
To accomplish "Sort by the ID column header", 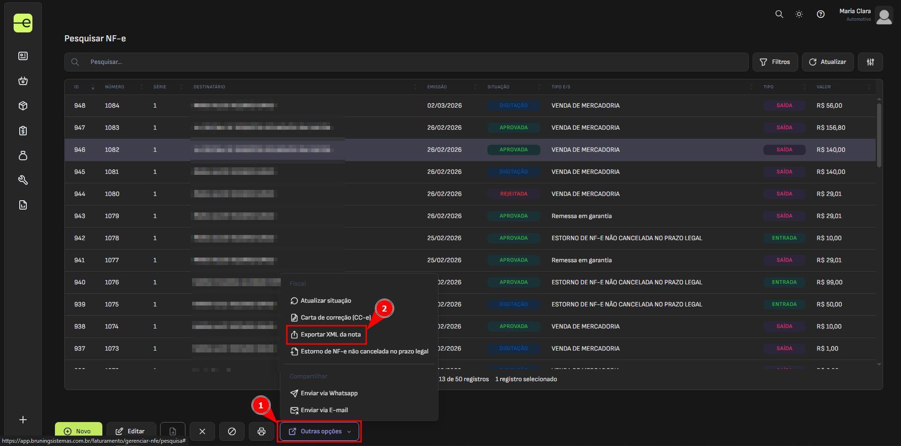I will [x=77, y=87].
